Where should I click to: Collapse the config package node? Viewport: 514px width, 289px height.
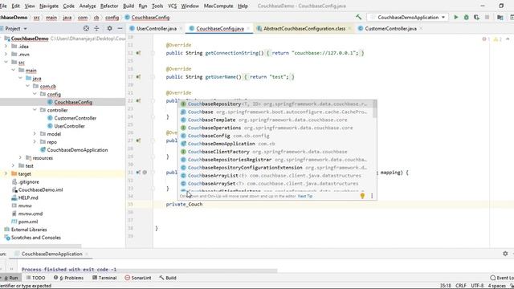pyautogui.click(x=35, y=94)
